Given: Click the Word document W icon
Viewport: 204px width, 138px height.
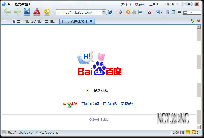Looking at the screenshot, I should click(158, 12).
